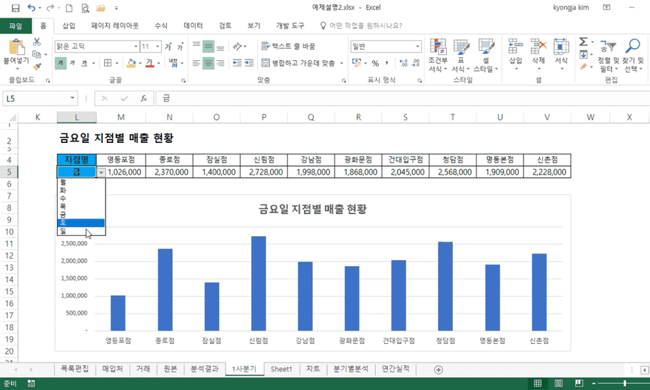Click the Tell me search box
The height and width of the screenshot is (390, 650).
pyautogui.click(x=361, y=26)
